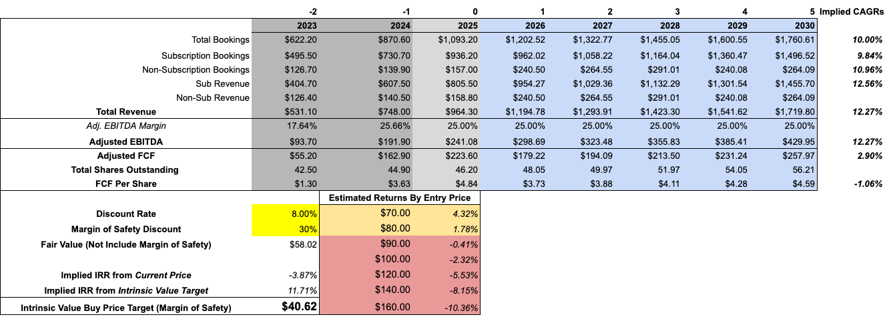This screenshot has height=321, width=891.
Task: Select the 2026 Total Revenue value $1,194.78
Action: pos(514,111)
